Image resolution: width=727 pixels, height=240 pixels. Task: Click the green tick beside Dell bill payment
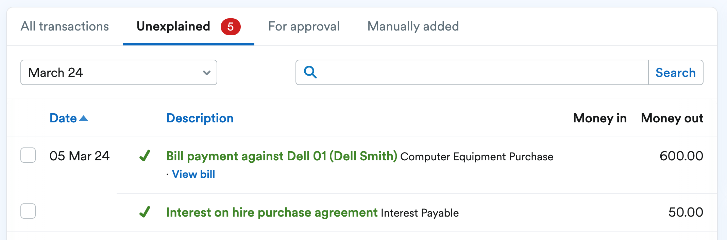click(145, 156)
